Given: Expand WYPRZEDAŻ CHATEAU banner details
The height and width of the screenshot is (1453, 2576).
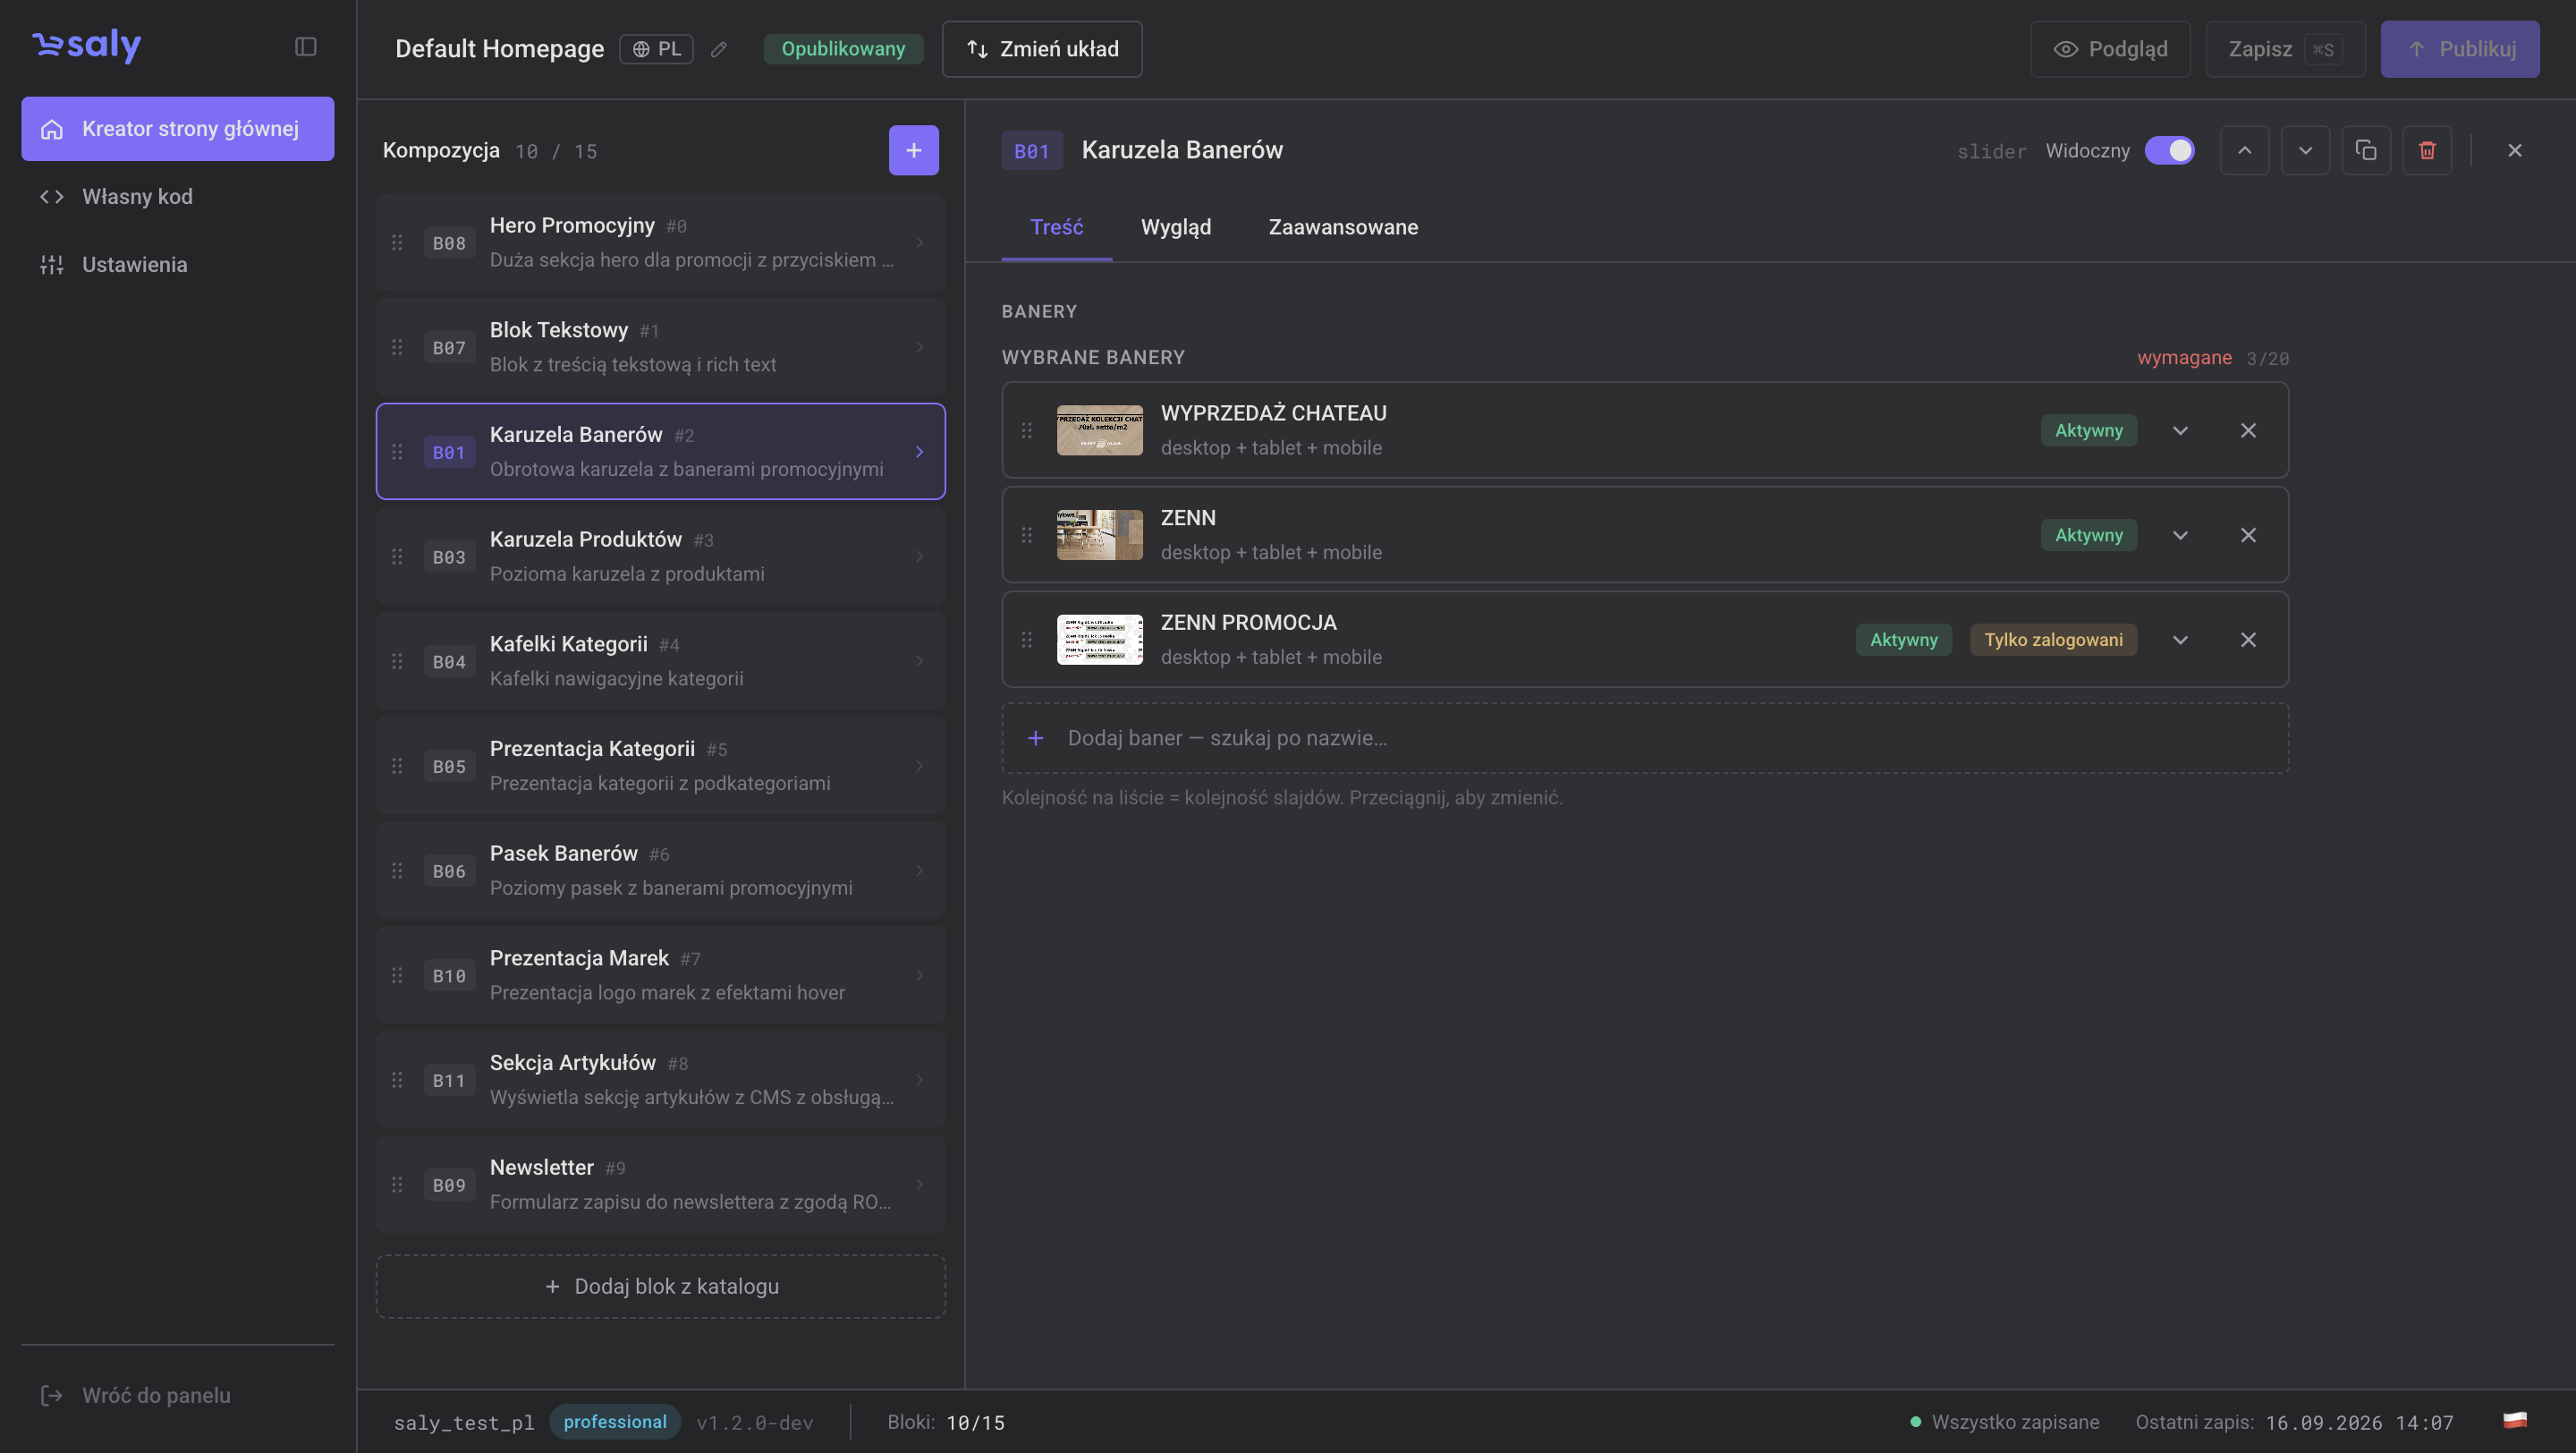Looking at the screenshot, I should pos(2180,430).
